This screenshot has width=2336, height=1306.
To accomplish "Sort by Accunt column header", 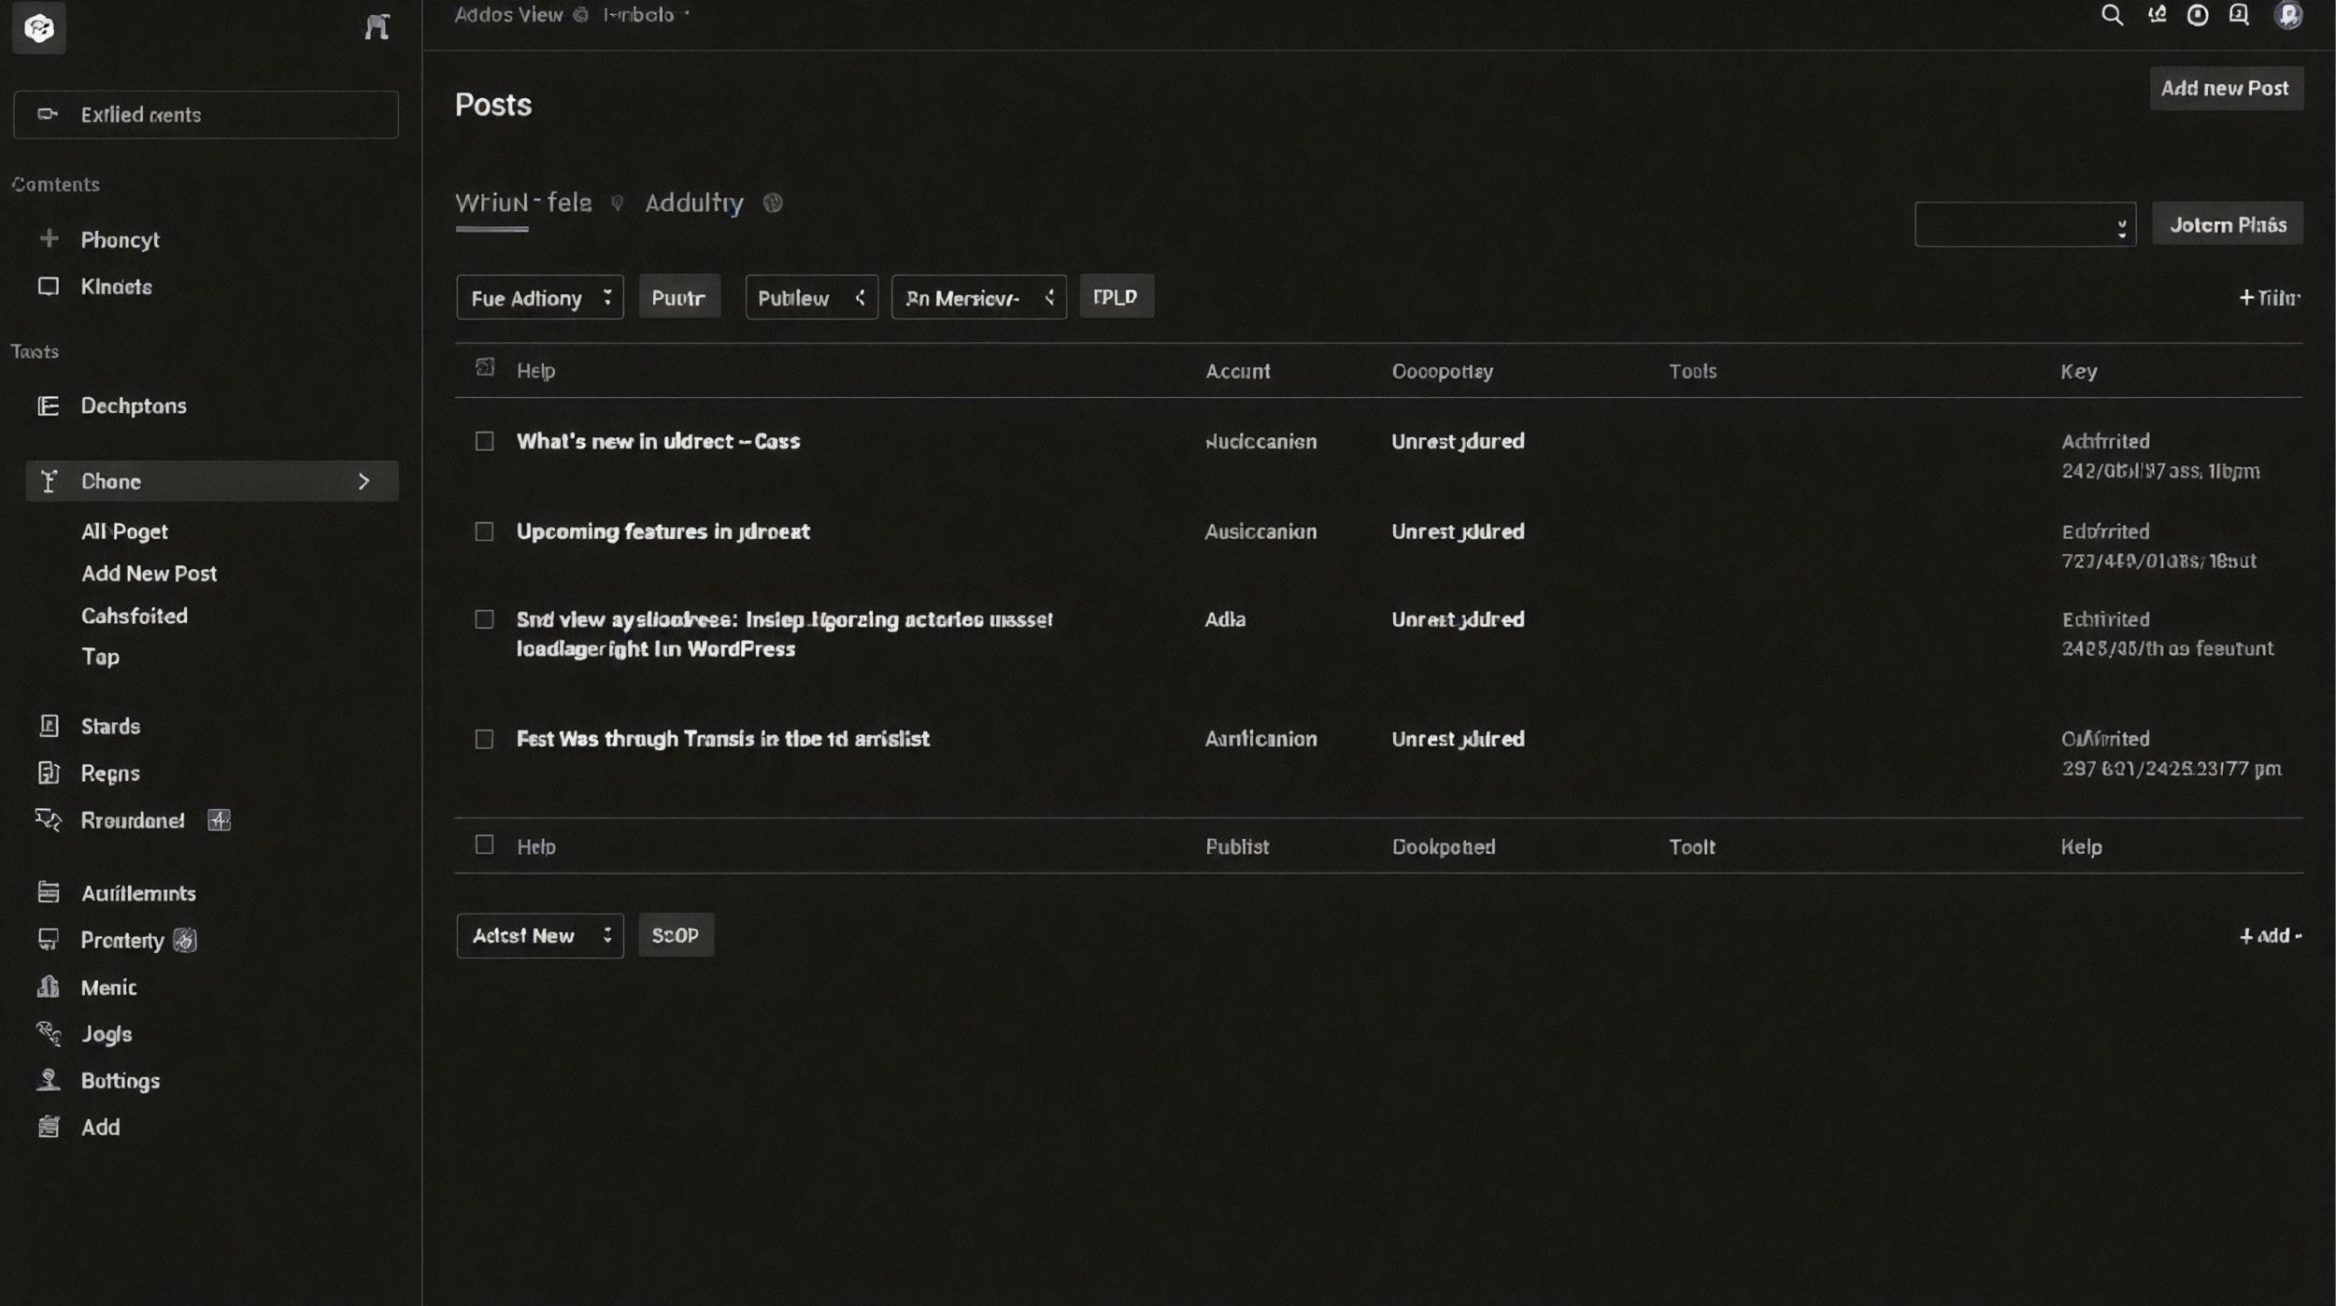I will [x=1237, y=371].
